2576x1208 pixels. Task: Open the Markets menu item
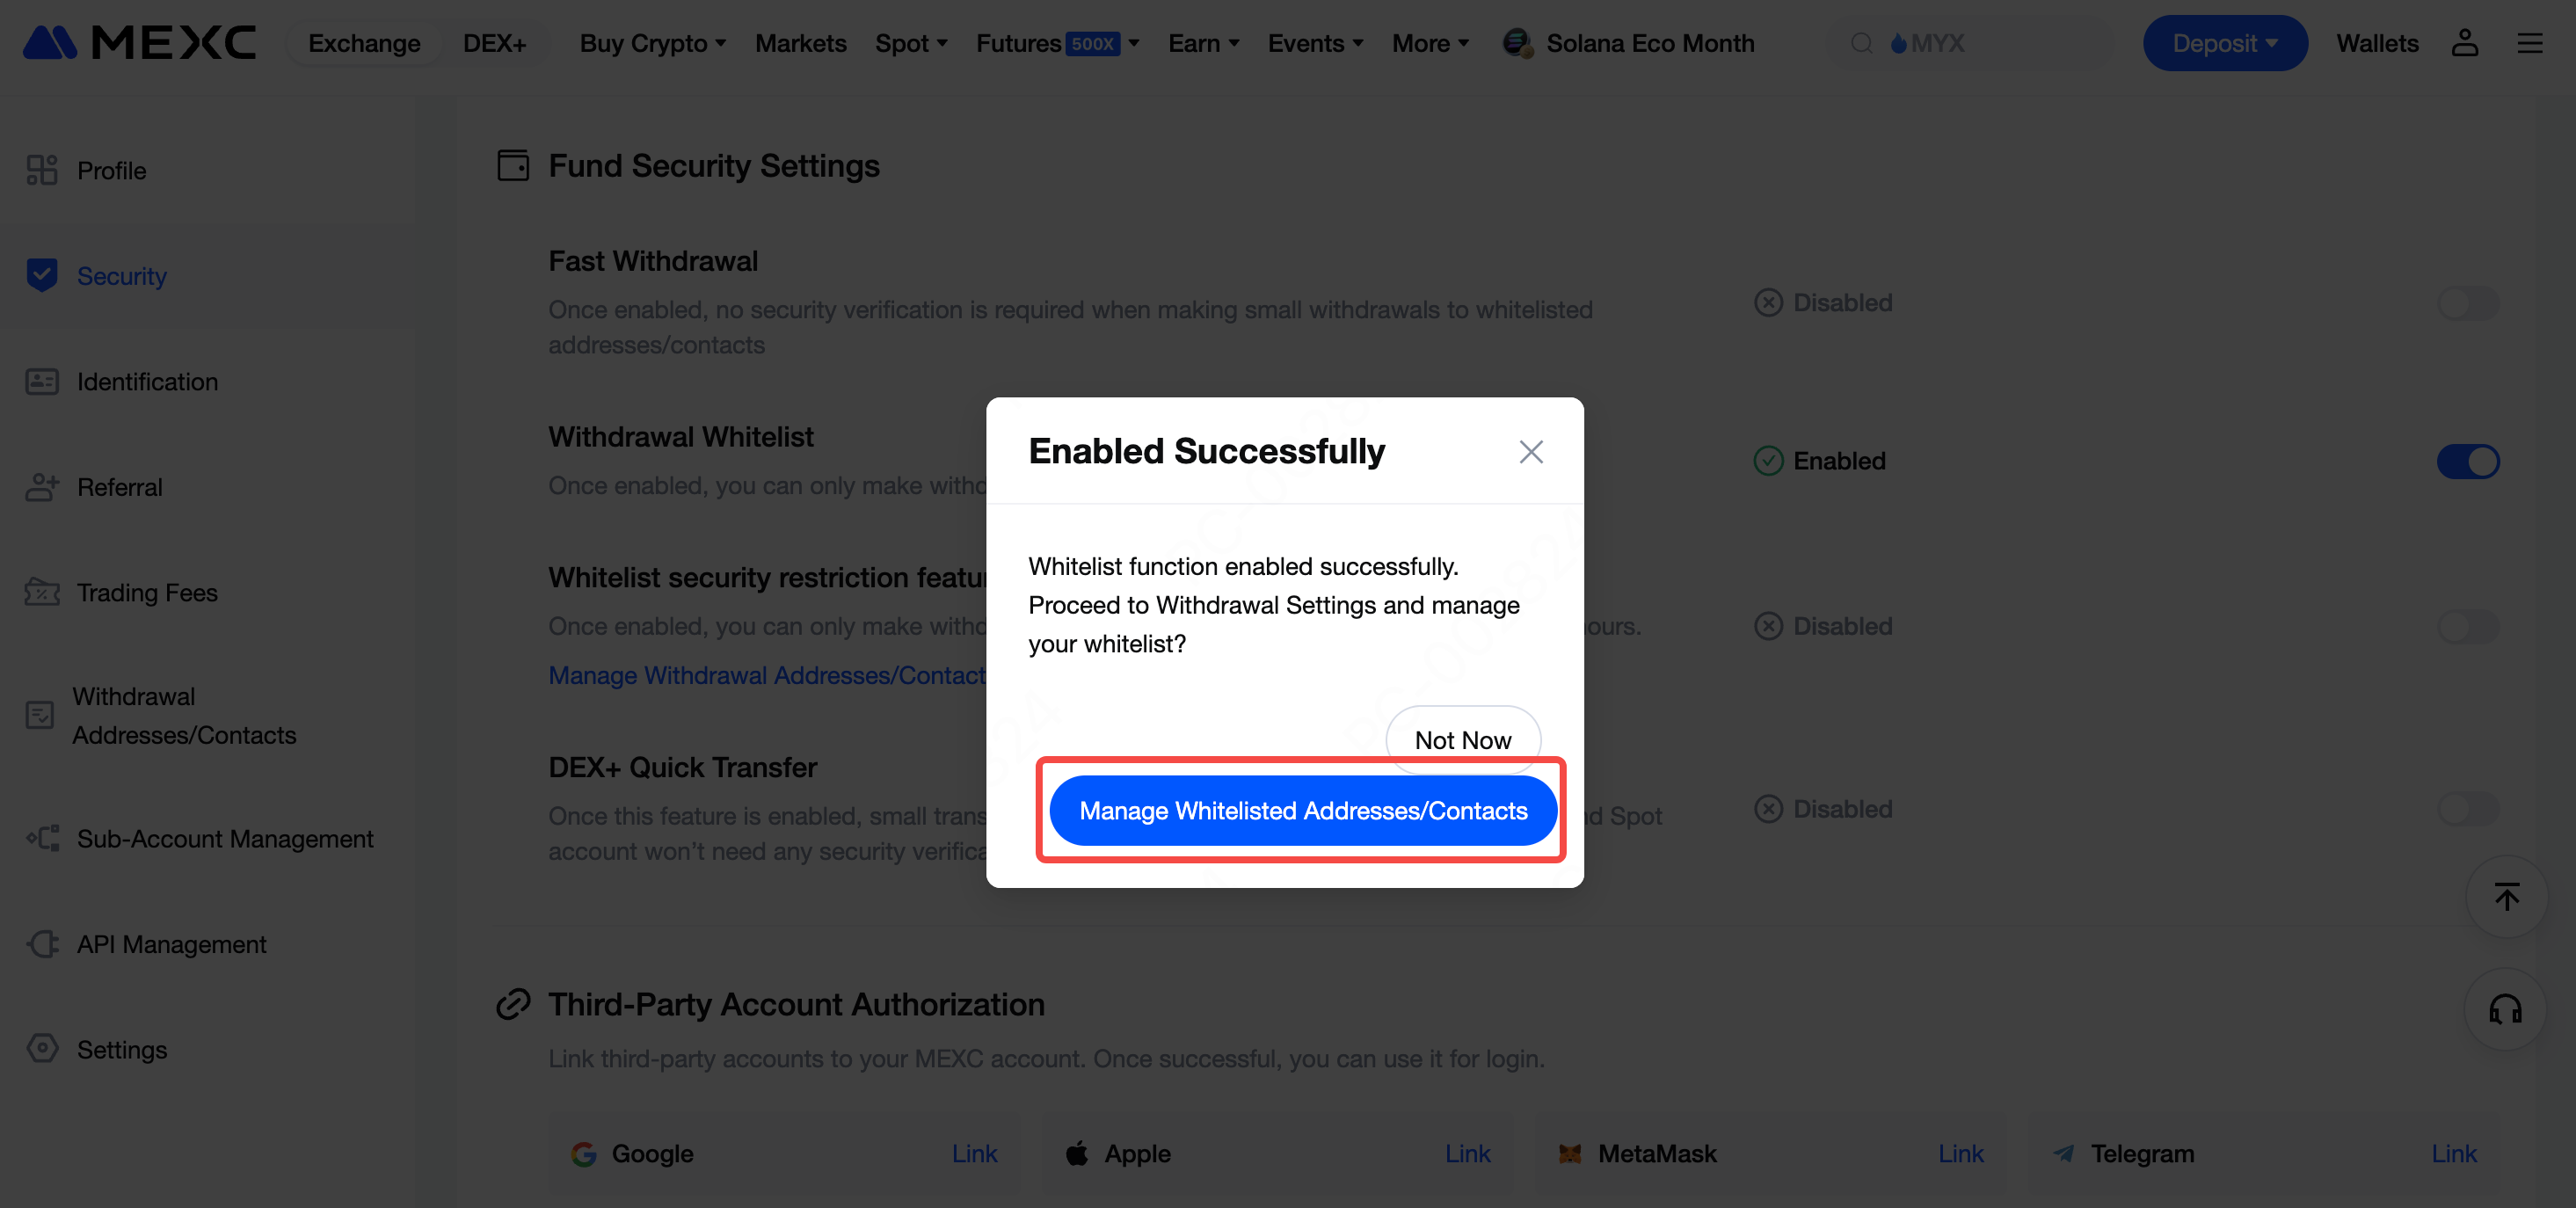(800, 43)
